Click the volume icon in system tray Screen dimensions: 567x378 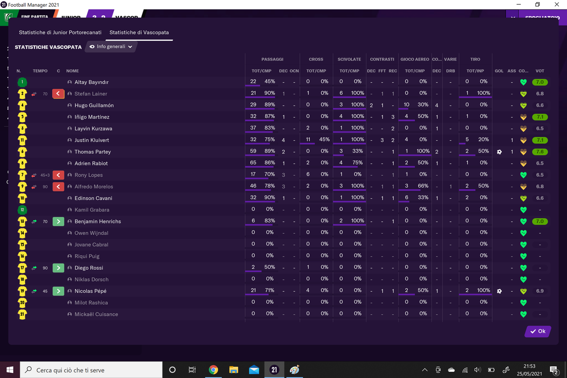click(x=478, y=370)
